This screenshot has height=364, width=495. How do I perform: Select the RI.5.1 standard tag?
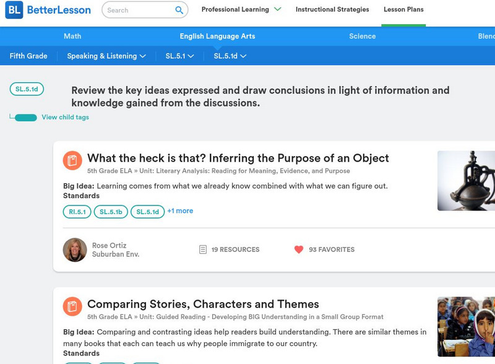(x=77, y=212)
